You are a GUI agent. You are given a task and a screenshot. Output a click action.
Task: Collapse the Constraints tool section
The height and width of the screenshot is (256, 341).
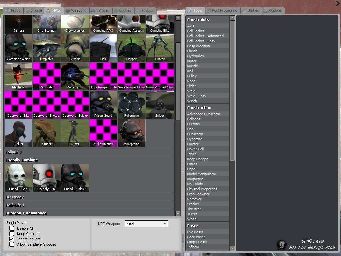coord(207,20)
